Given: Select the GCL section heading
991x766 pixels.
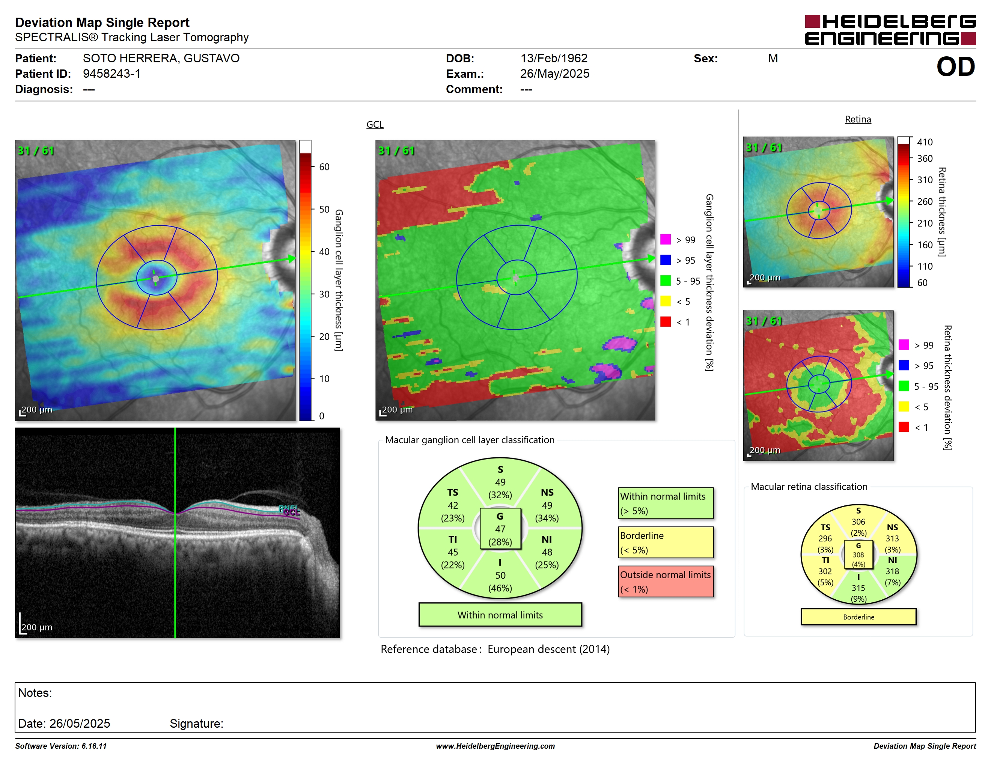Looking at the screenshot, I should (x=375, y=124).
